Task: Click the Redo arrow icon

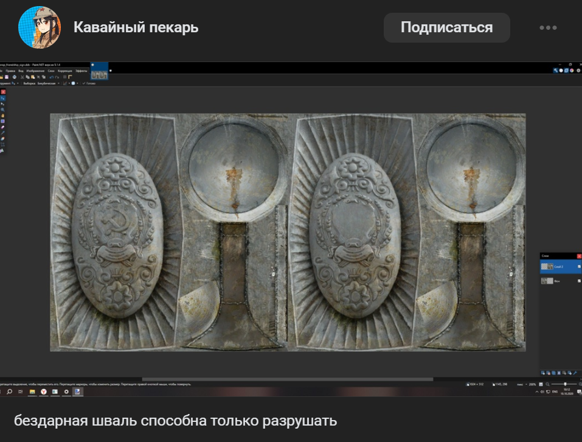Action: click(57, 77)
